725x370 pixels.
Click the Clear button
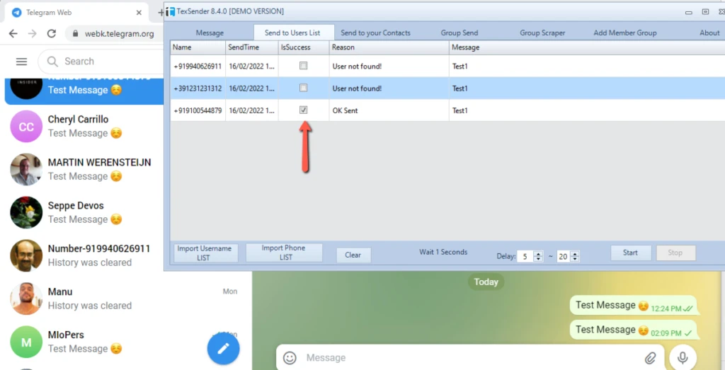coord(353,255)
